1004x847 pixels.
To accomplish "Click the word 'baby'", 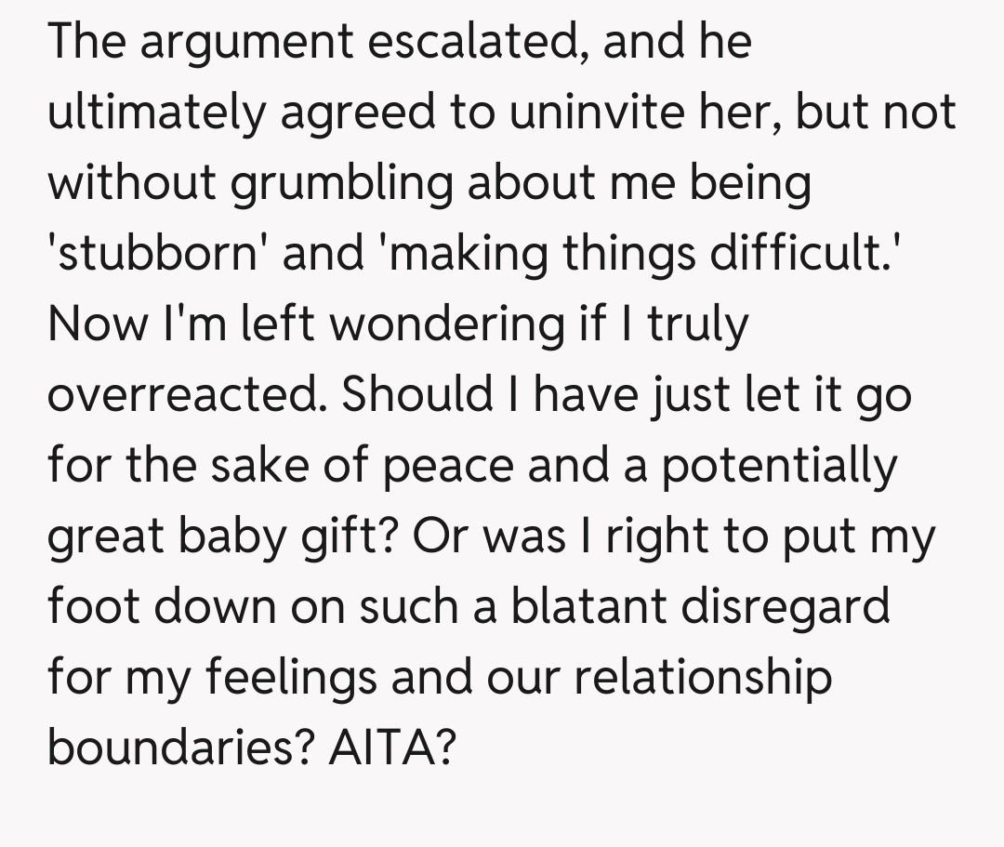I will click(x=221, y=537).
